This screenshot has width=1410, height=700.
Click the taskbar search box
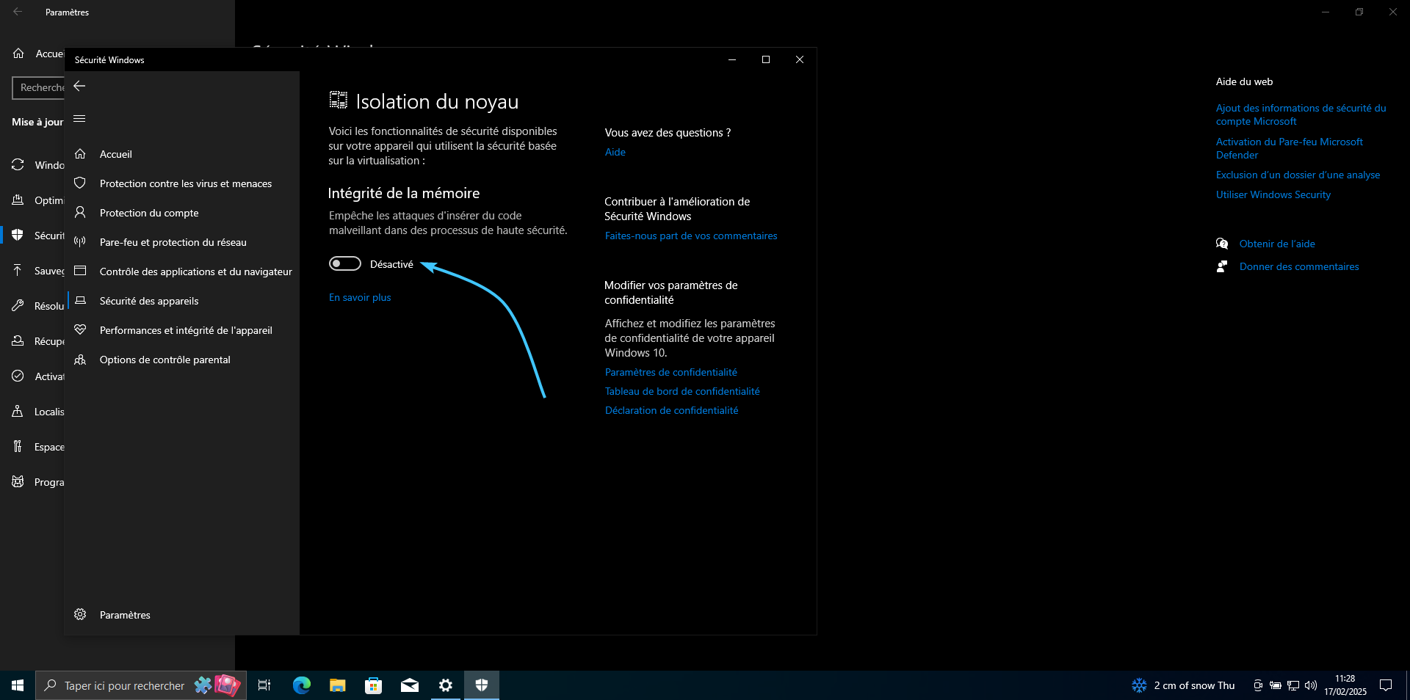(141, 685)
